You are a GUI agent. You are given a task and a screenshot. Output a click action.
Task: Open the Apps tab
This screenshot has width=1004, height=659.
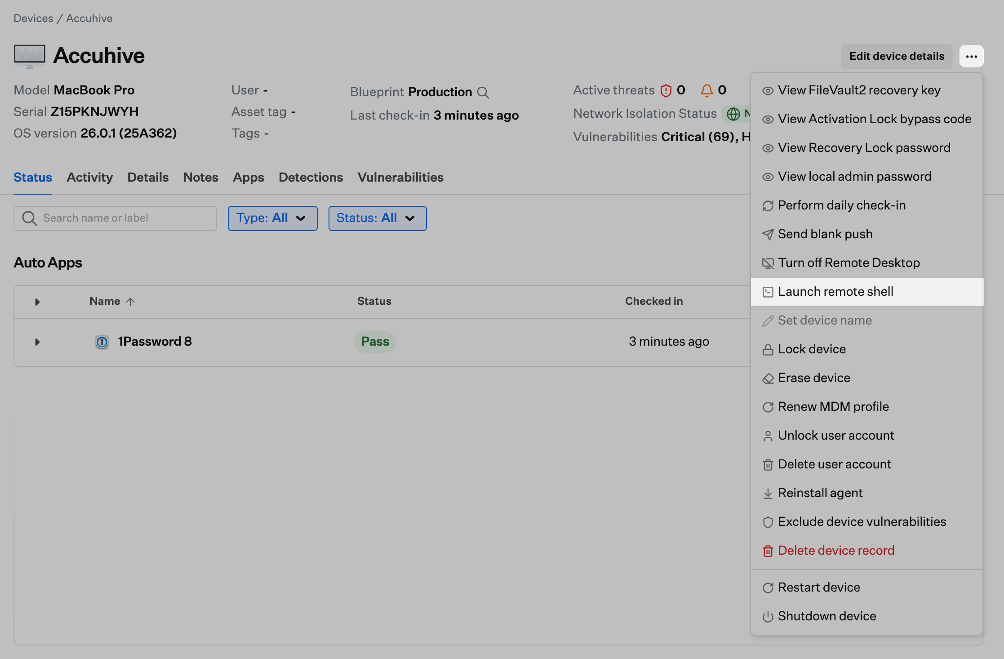tap(248, 178)
